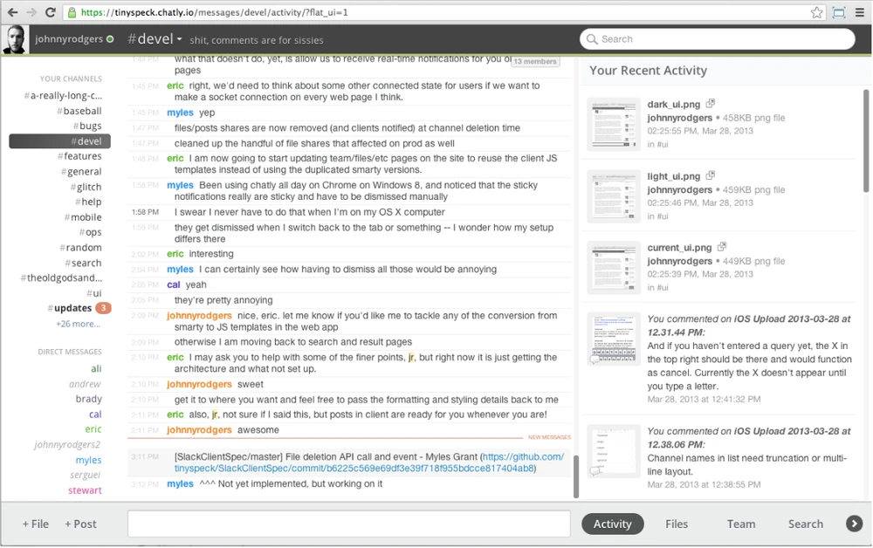This screenshot has height=548, width=873.
Task: Open direct message with johnnyrodgers2
Action: (x=67, y=444)
